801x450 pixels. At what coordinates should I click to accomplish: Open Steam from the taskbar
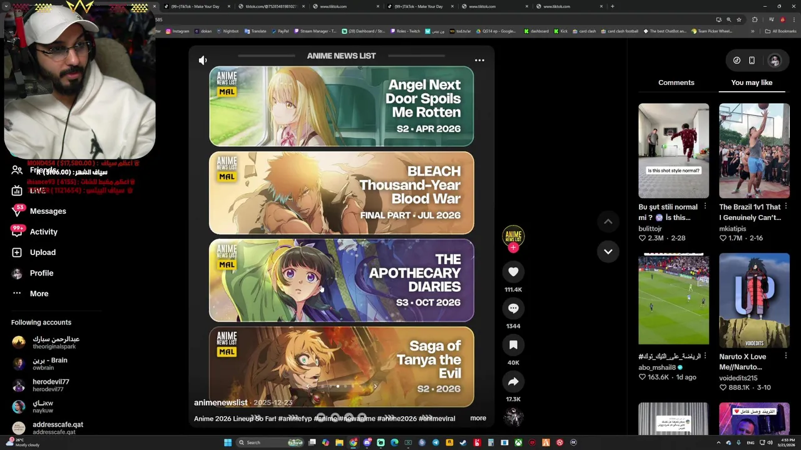[x=463, y=442]
